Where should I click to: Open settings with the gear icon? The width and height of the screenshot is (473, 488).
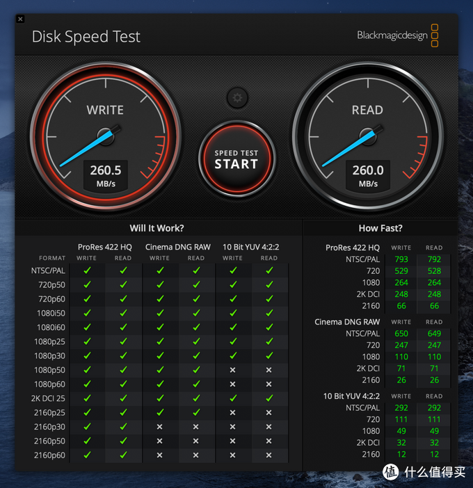(x=237, y=98)
